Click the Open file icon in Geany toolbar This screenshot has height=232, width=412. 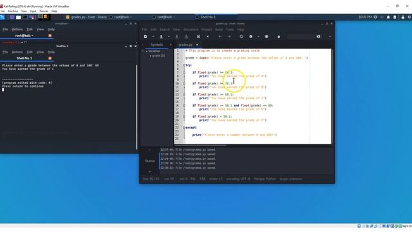pyautogui.click(x=161, y=37)
